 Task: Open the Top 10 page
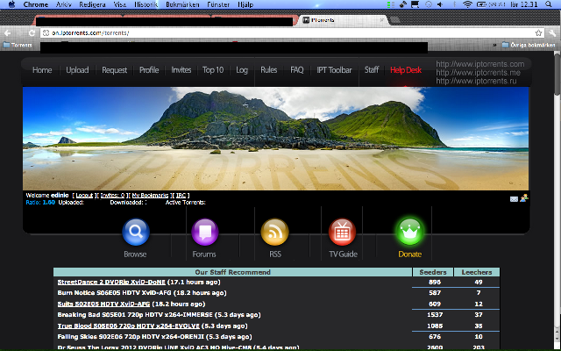[213, 70]
